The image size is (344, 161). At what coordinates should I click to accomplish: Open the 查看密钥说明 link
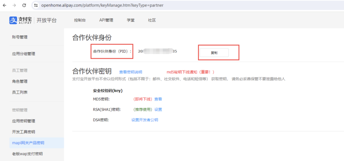(x=131, y=72)
